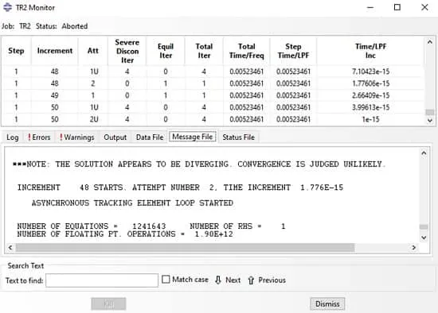Select the cell showing 2.66409e-15

[x=370, y=95]
